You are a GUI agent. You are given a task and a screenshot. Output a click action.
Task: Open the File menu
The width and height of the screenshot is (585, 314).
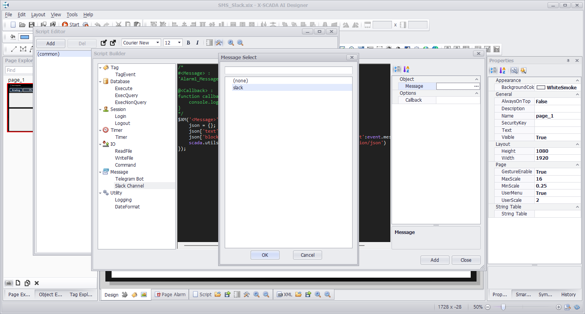click(x=8, y=14)
